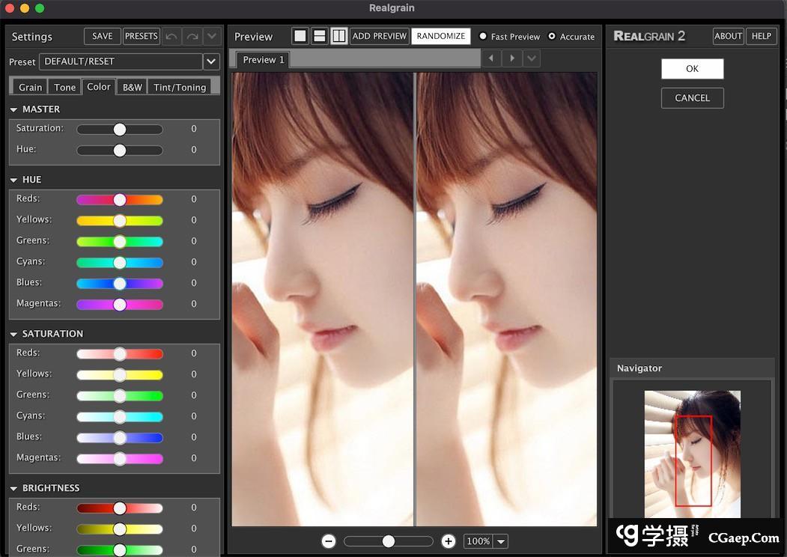Select Accurate preview mode
787x557 pixels.
(552, 36)
